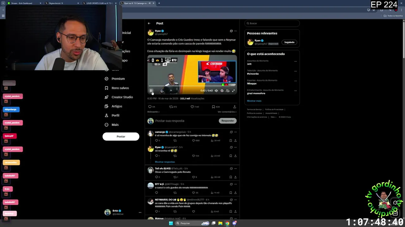Open Brkk account menu dots
405x227 pixels.
[x=140, y=212]
